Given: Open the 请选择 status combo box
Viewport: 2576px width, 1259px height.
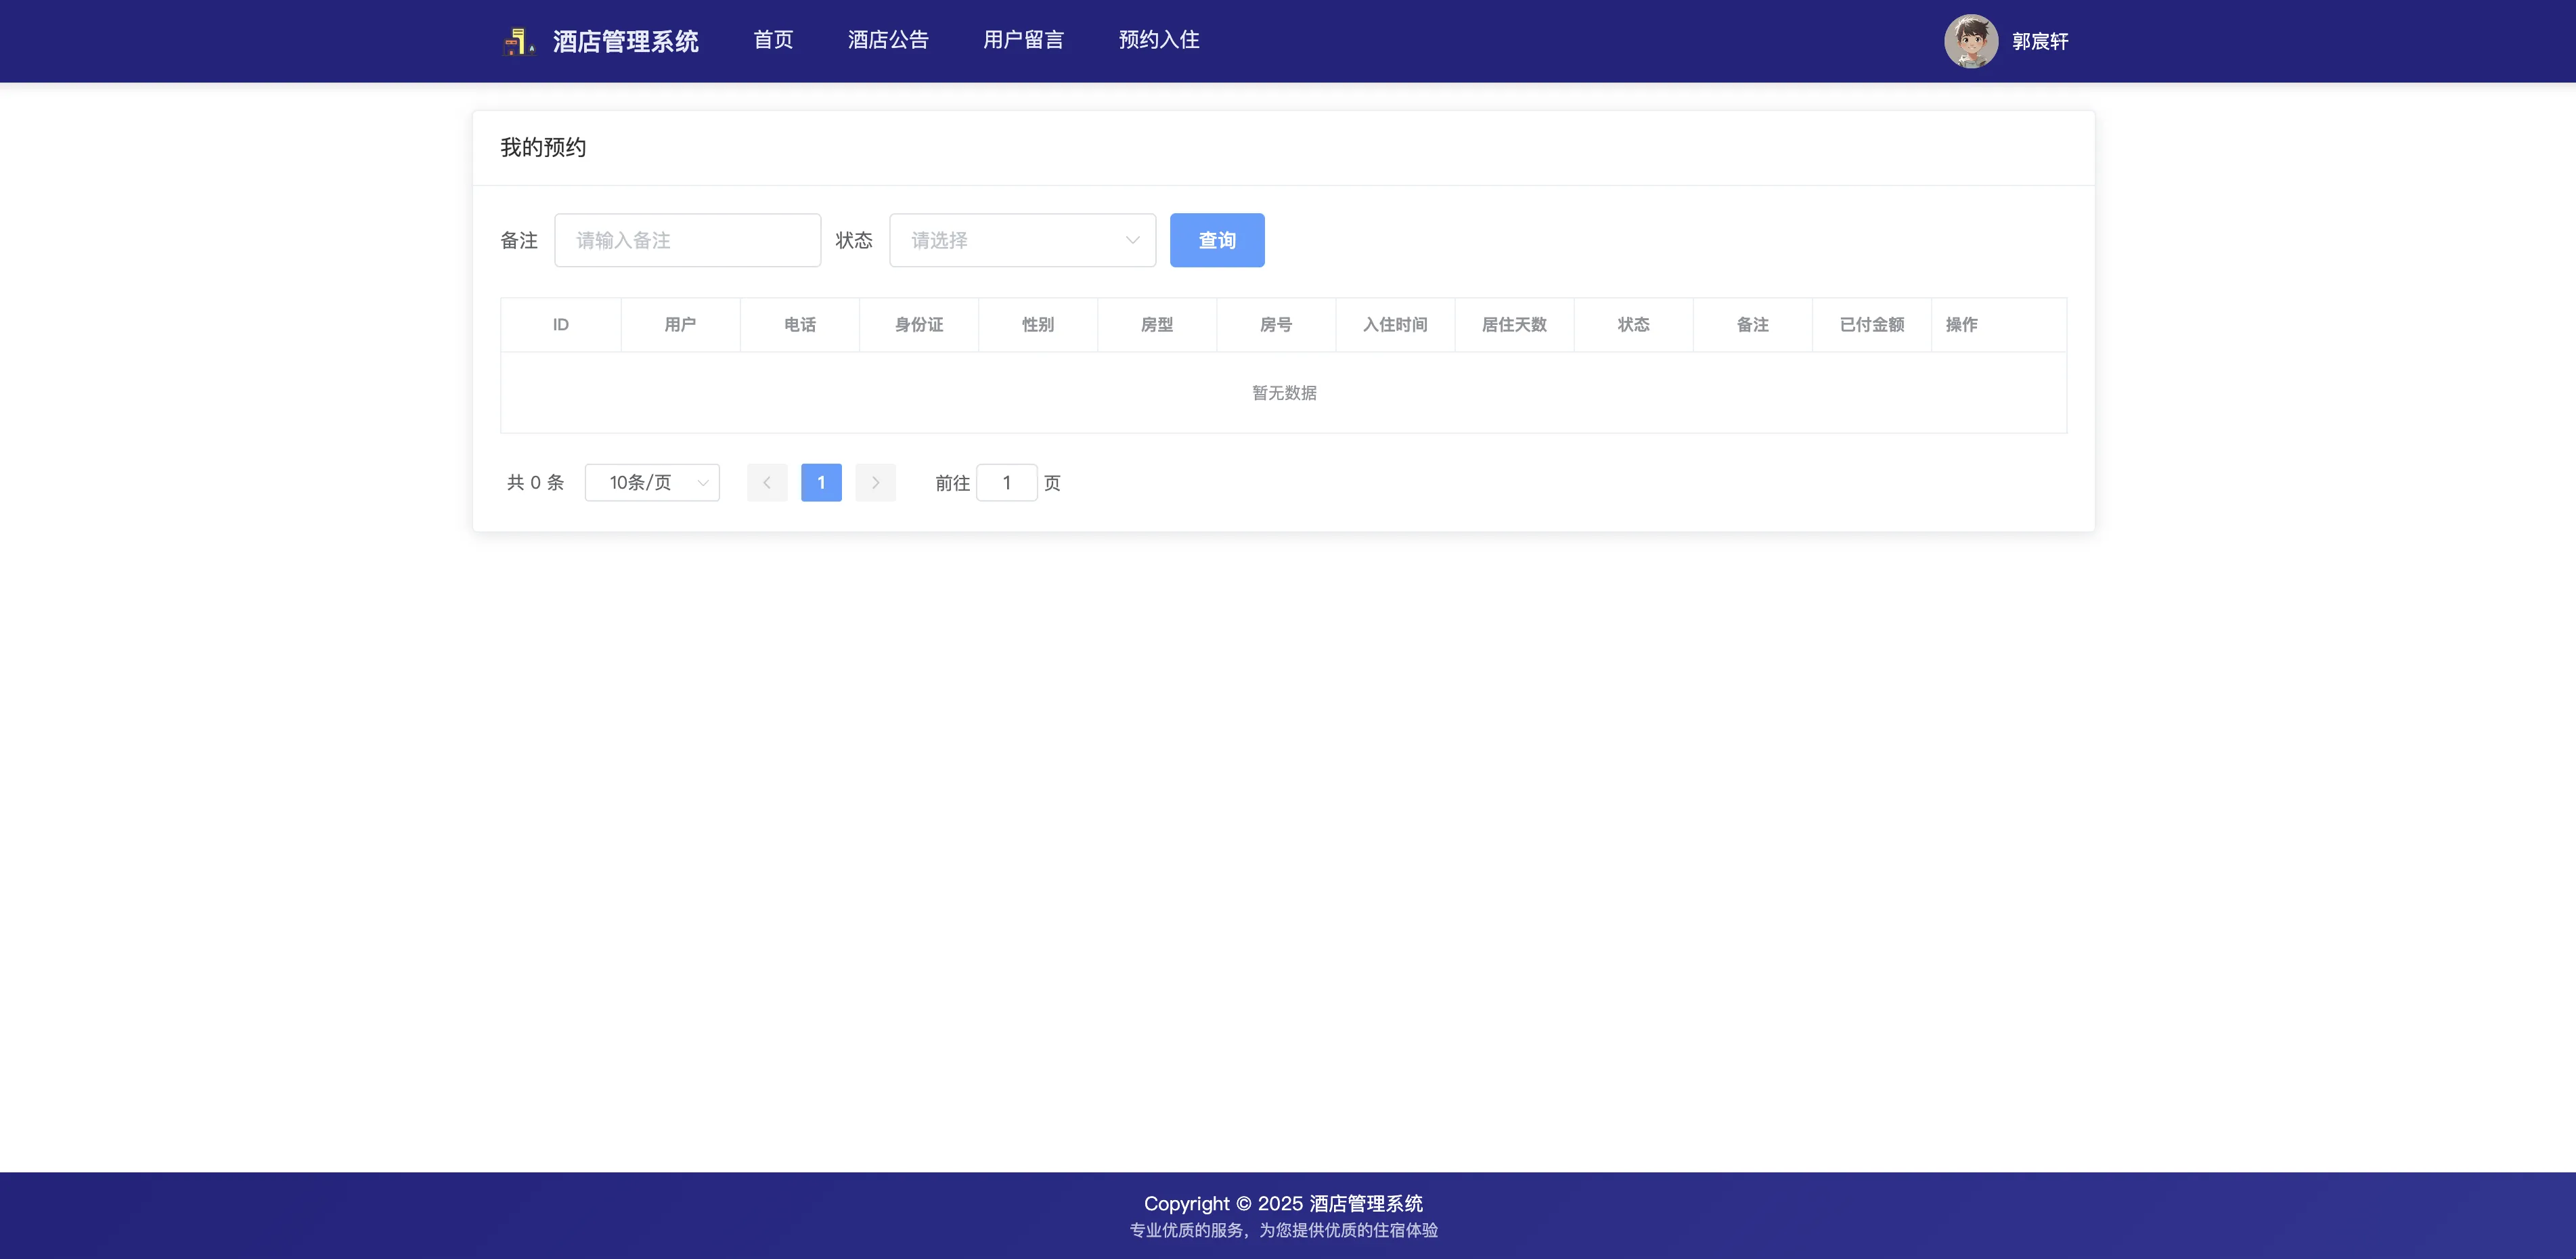Looking at the screenshot, I should tap(1010, 240).
